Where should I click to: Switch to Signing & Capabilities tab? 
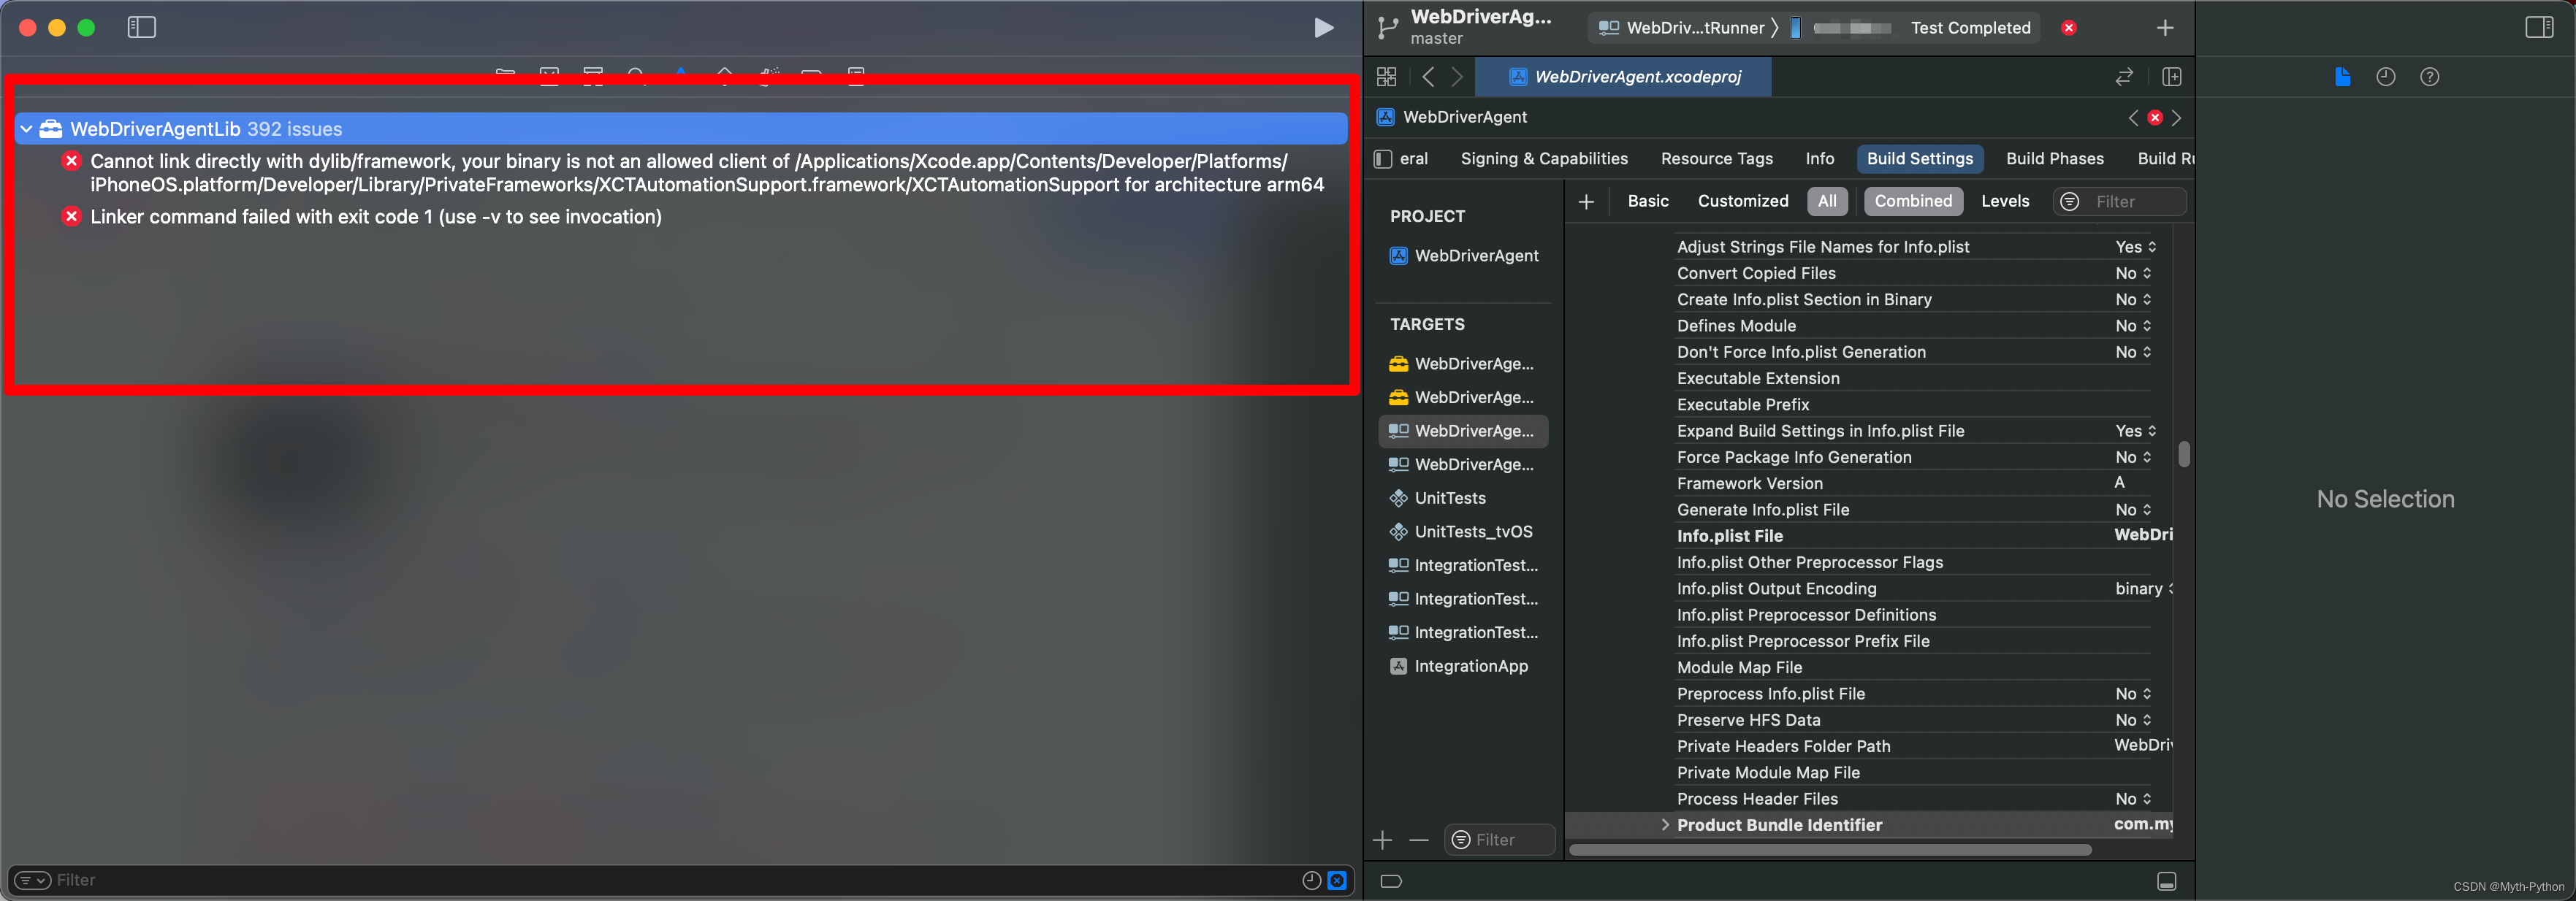pos(1543,159)
